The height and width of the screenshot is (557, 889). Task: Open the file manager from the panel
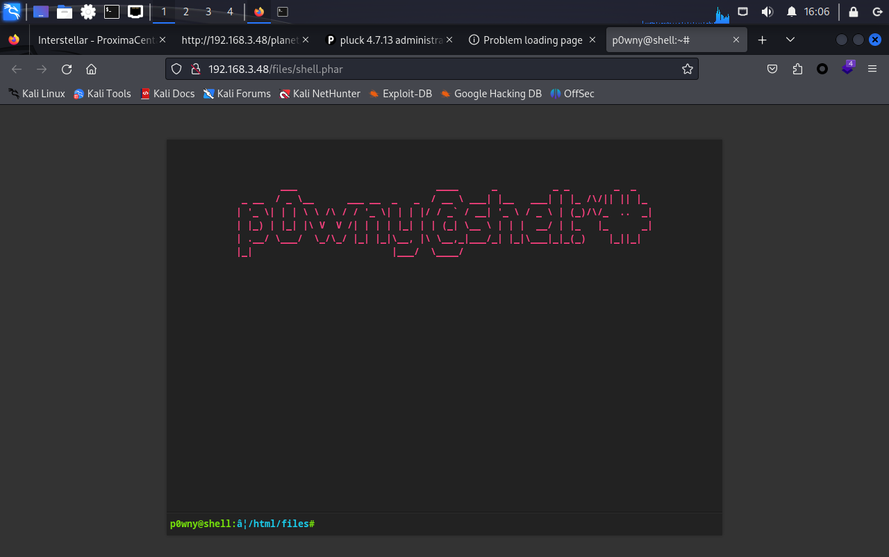coord(65,12)
